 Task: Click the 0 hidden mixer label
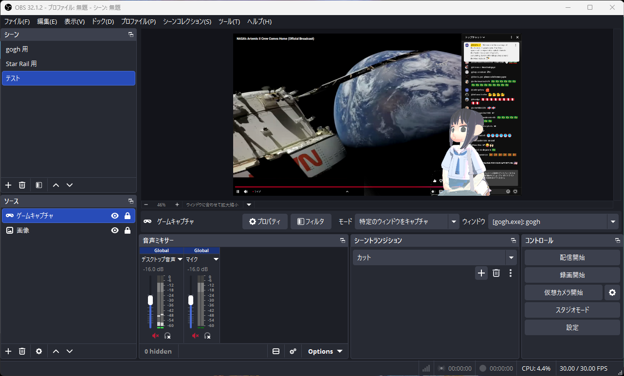point(158,351)
